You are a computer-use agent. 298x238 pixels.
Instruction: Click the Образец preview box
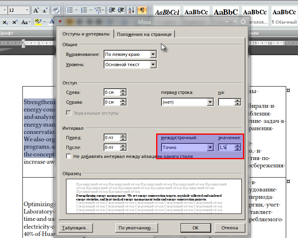154,196
